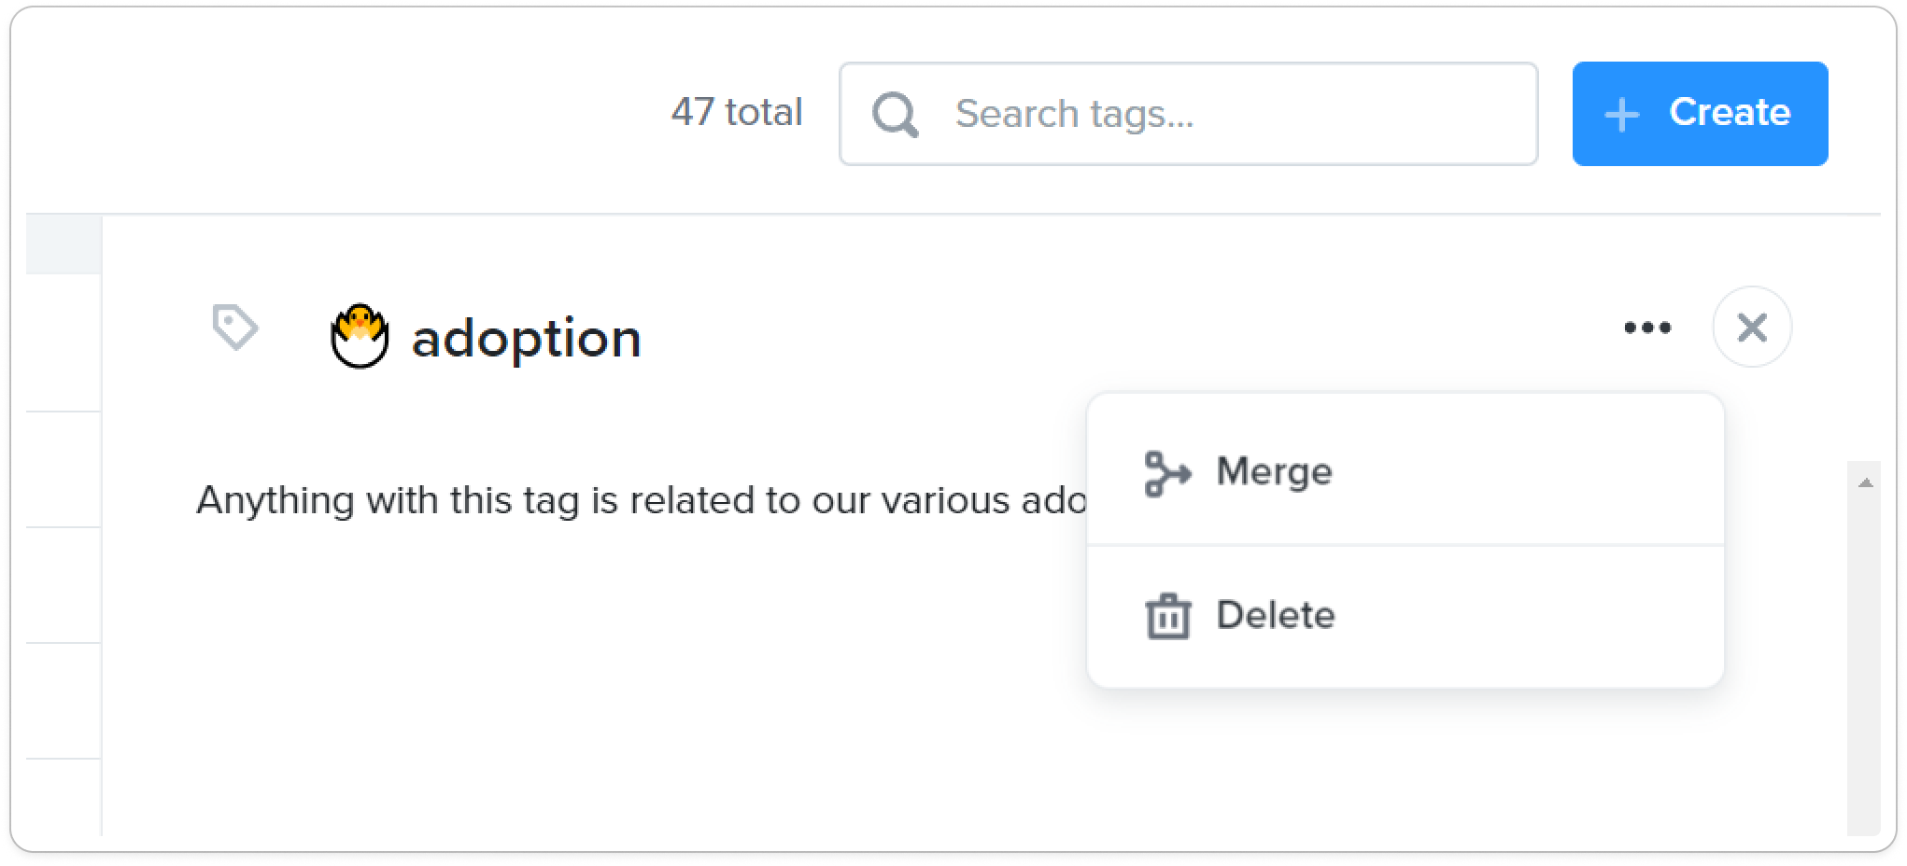Choose Delete from the dropdown menu
Viewport: 1907px width, 866px height.
pos(1406,616)
